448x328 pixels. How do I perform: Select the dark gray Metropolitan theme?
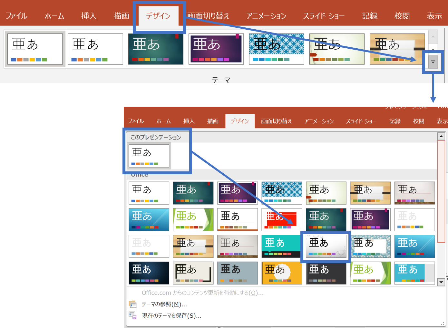[326, 273]
